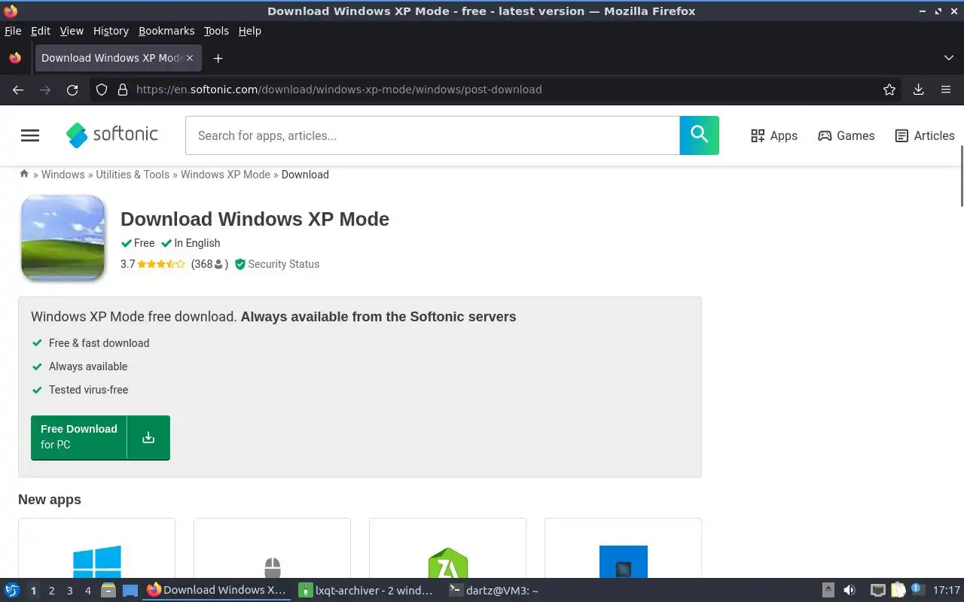Switch to desktop workspace 2

pos(51,591)
